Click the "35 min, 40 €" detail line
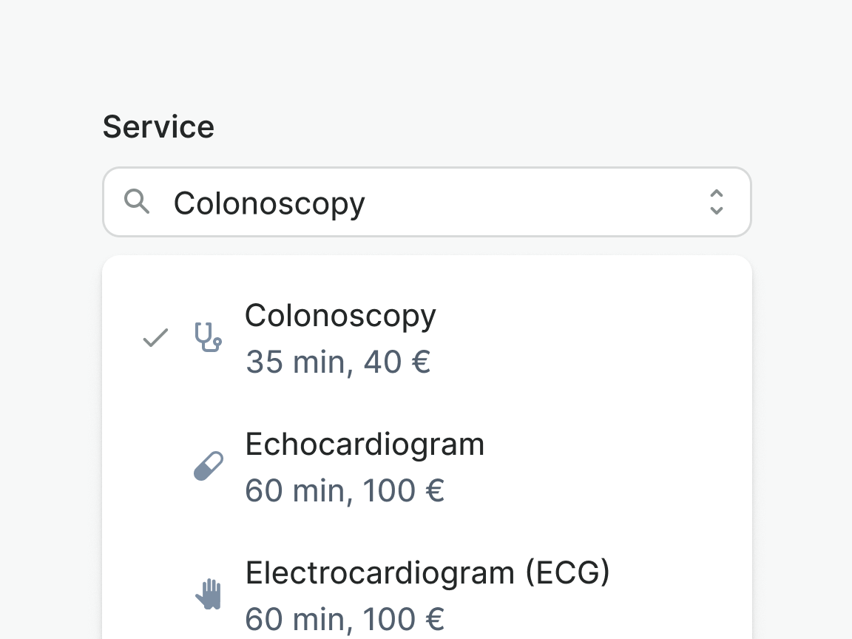The width and height of the screenshot is (852, 639). tap(338, 362)
